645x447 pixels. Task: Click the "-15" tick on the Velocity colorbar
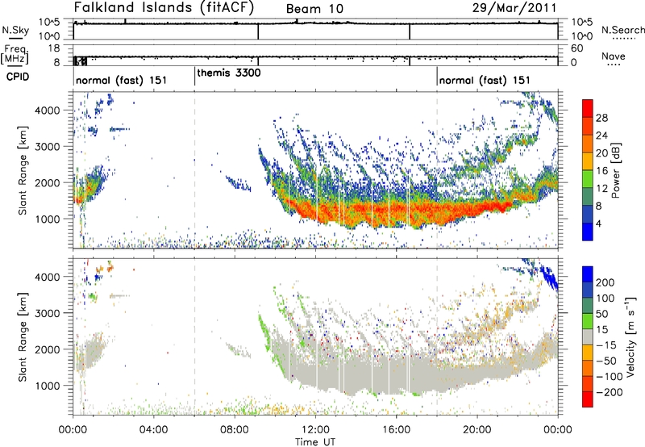[606, 345]
